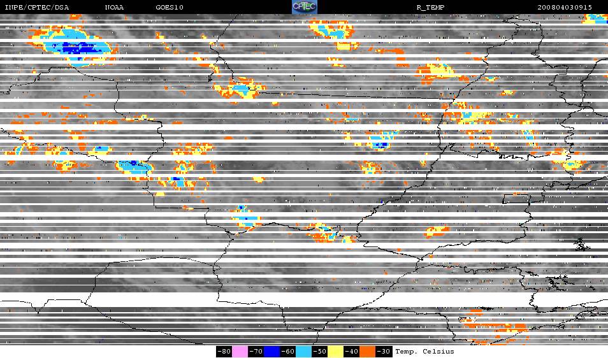608x358 pixels.
Task: Click the -50 legend value
Action: tap(320, 351)
